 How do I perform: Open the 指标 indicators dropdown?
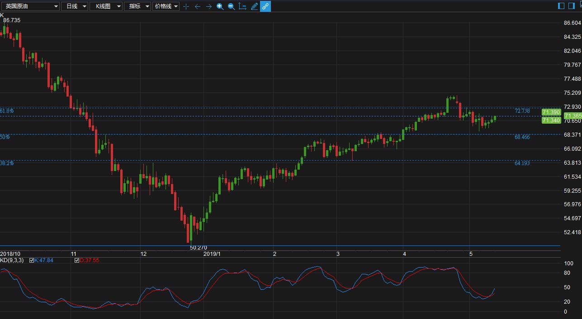click(137, 6)
